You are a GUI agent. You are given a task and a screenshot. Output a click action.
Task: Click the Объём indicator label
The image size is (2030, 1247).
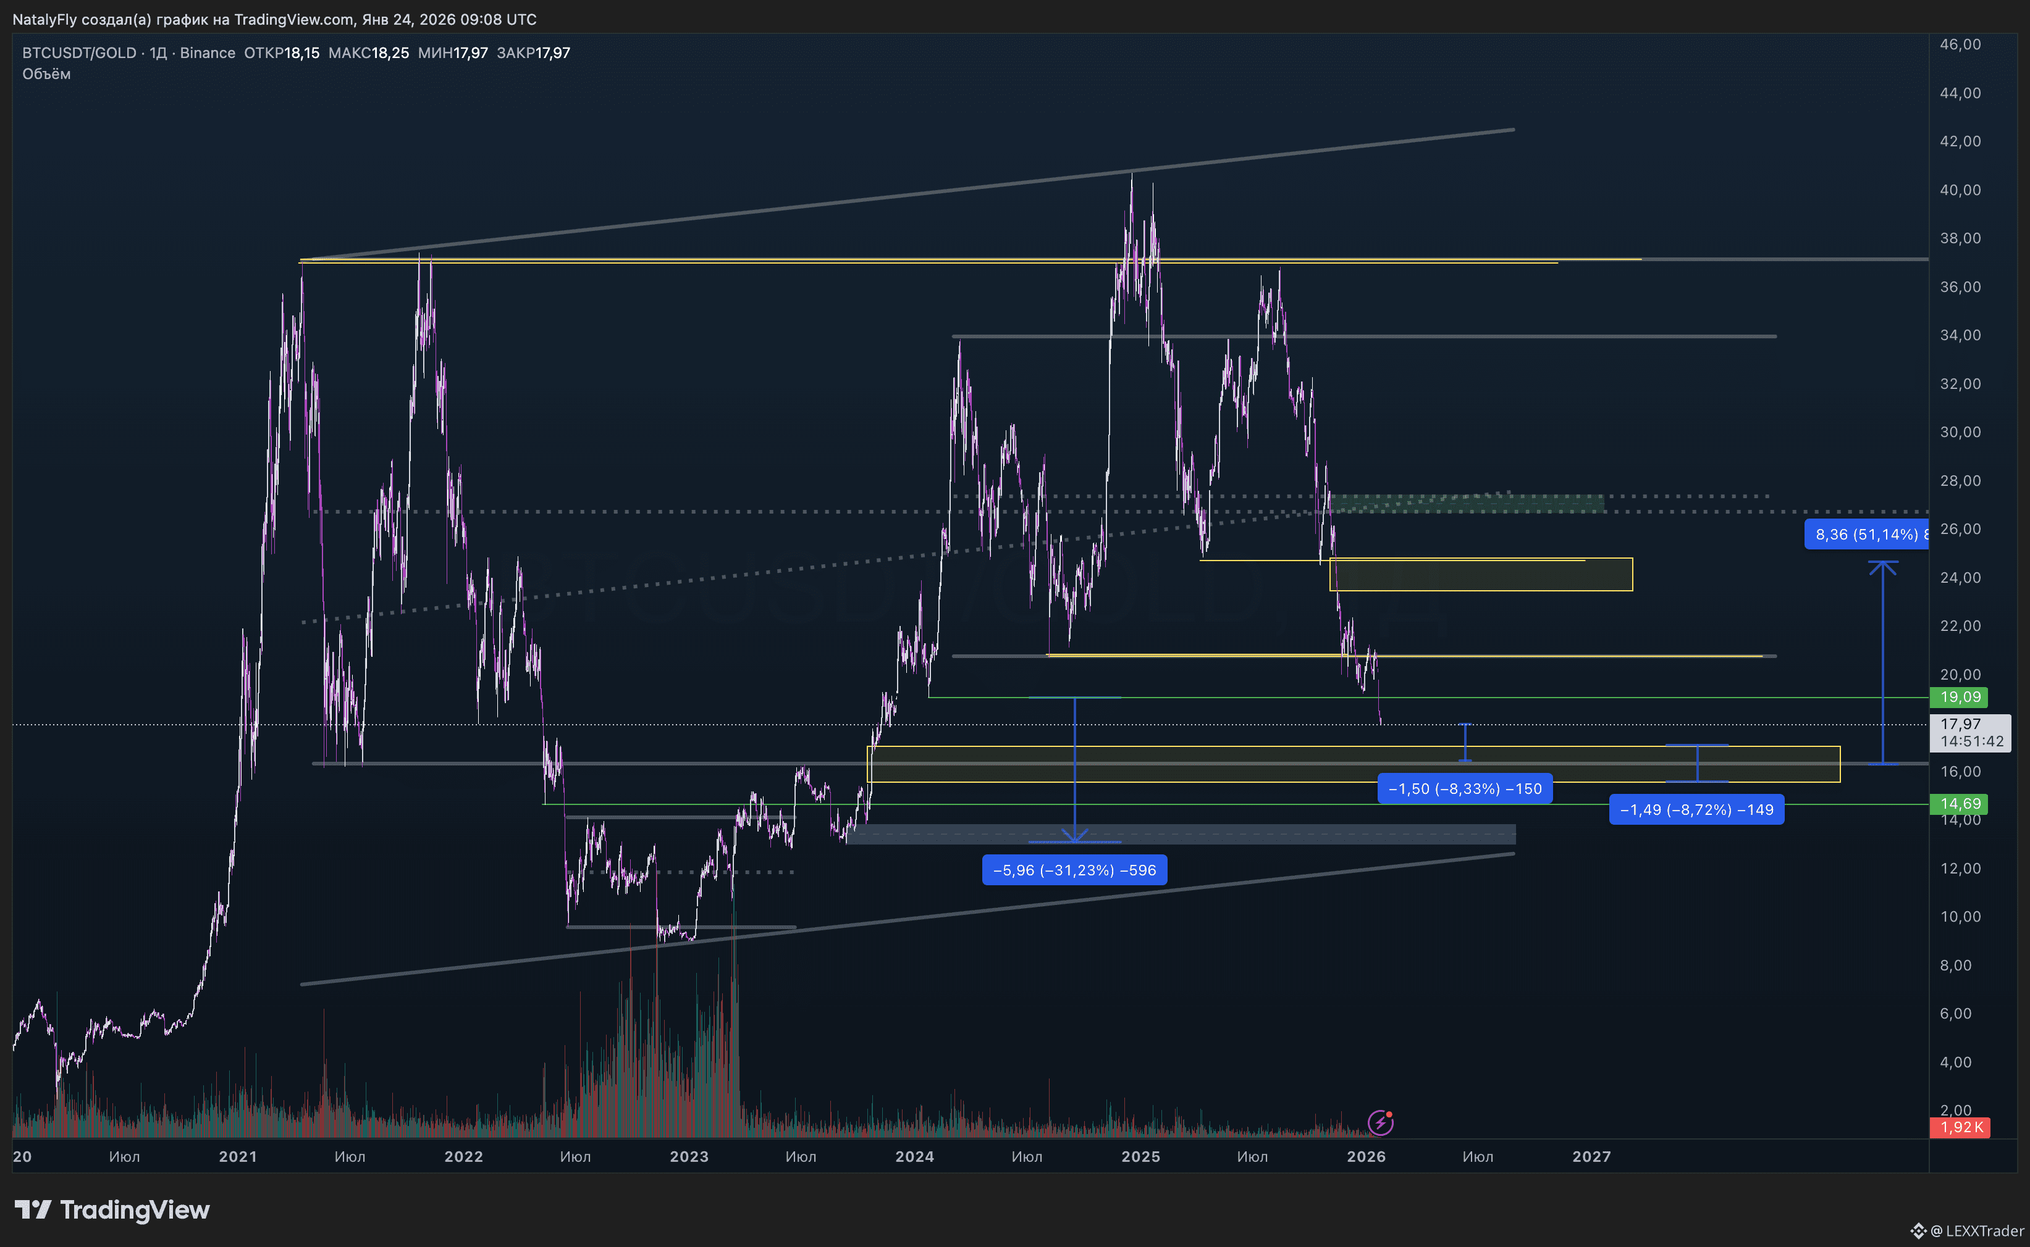click(46, 74)
